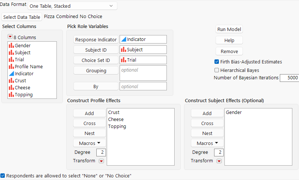Open the Transform menu under Subject Effects

click(x=219, y=161)
